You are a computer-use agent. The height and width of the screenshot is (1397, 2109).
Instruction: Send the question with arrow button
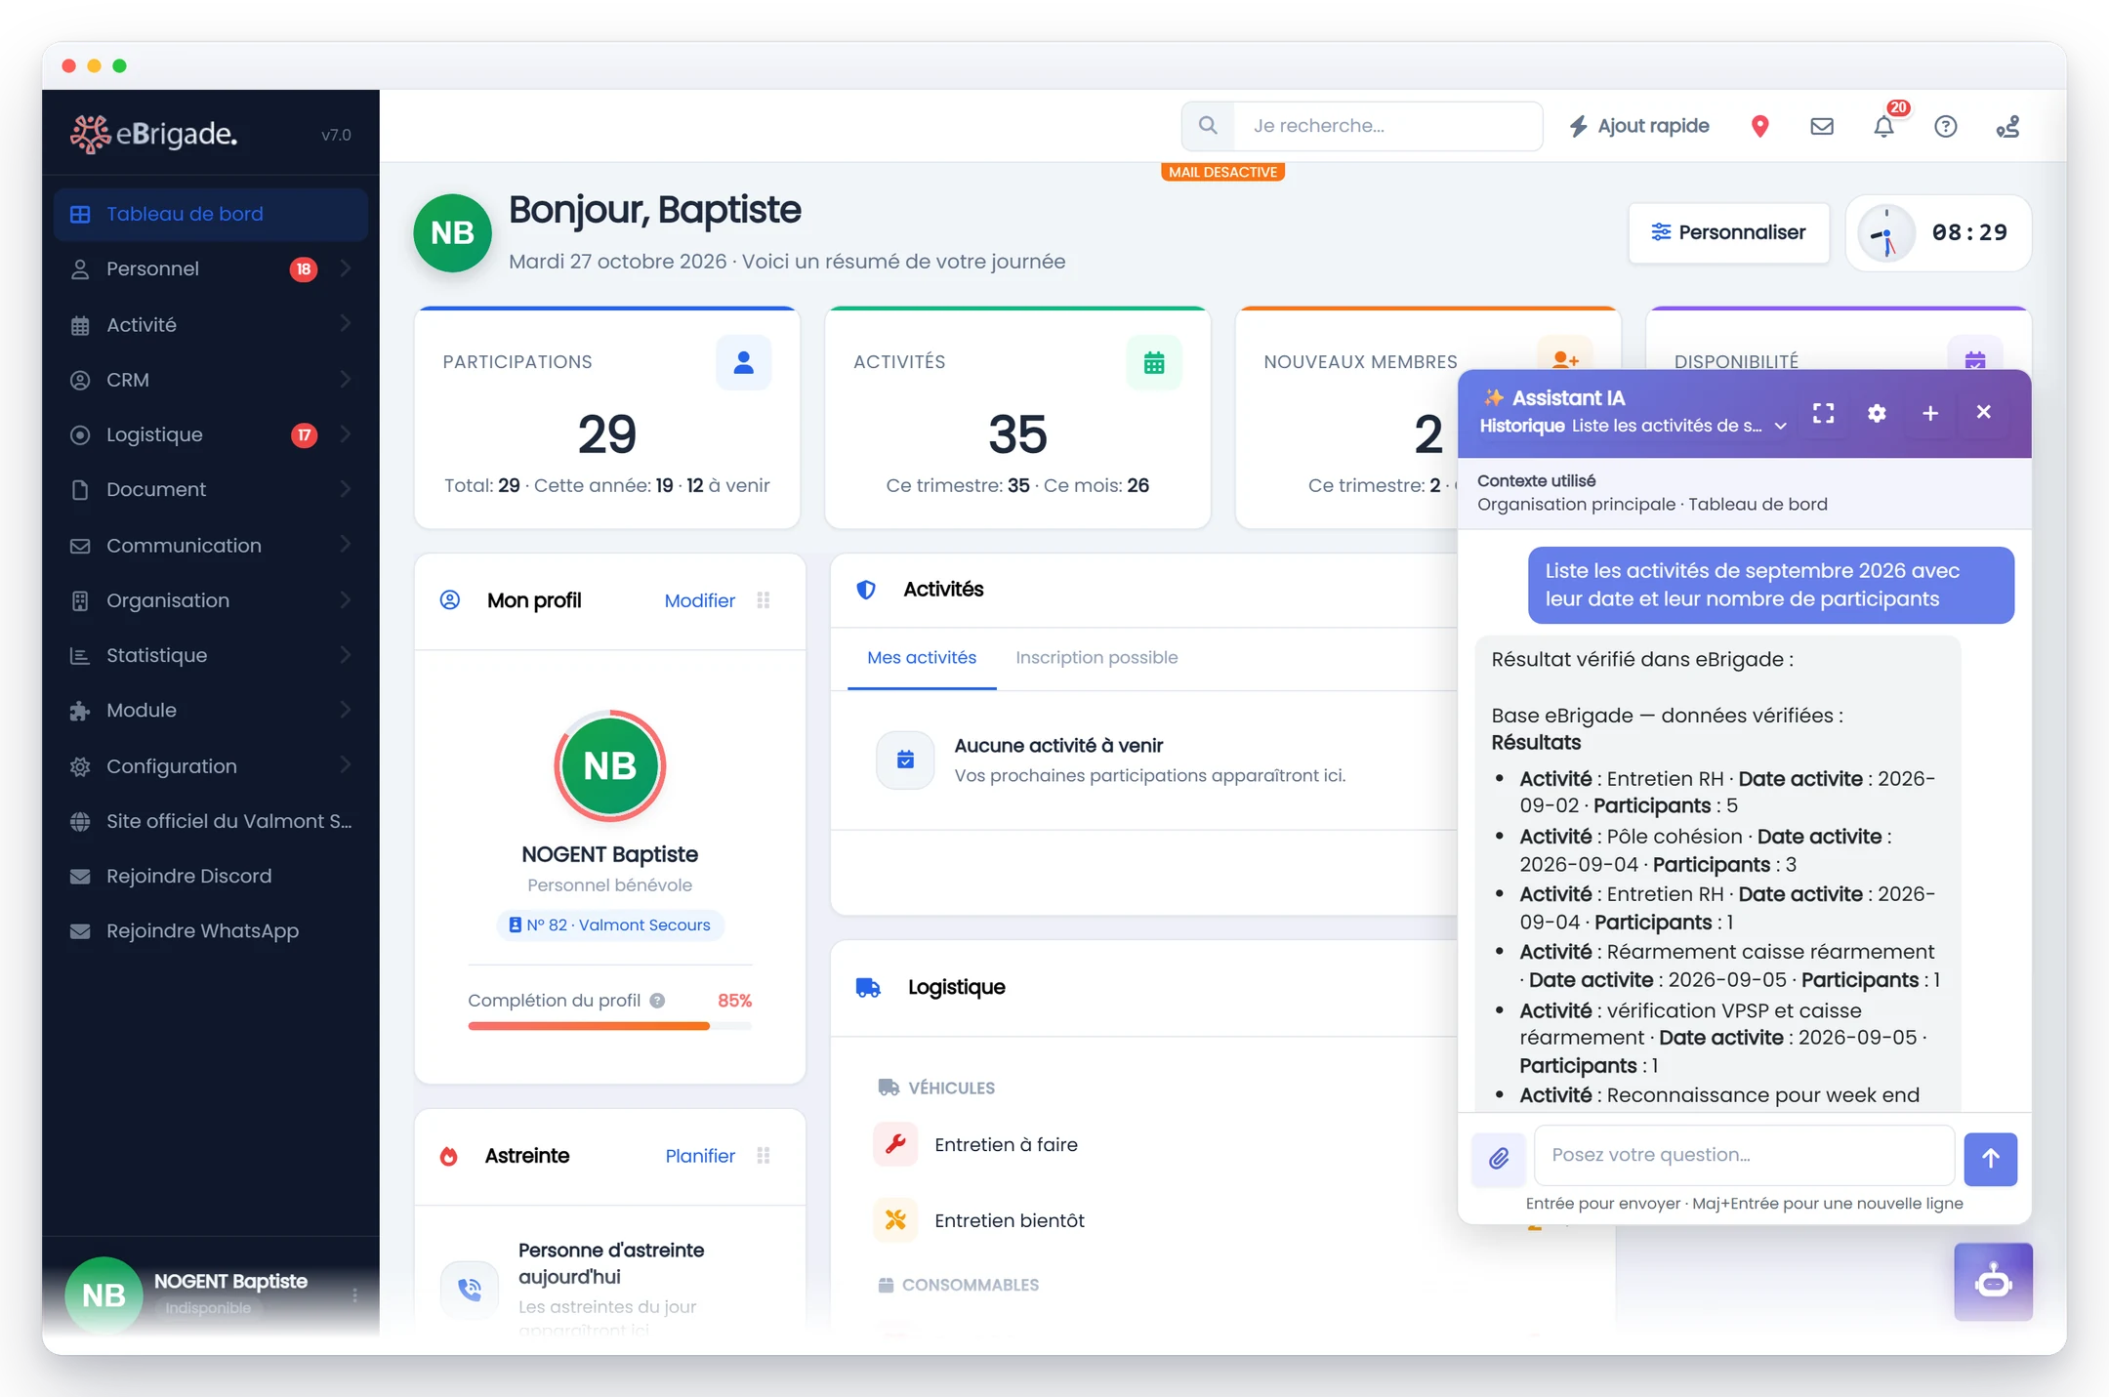click(1990, 1159)
